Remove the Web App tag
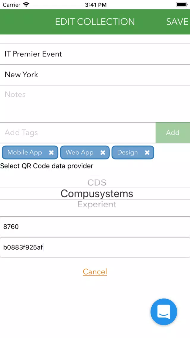 tap(103, 153)
